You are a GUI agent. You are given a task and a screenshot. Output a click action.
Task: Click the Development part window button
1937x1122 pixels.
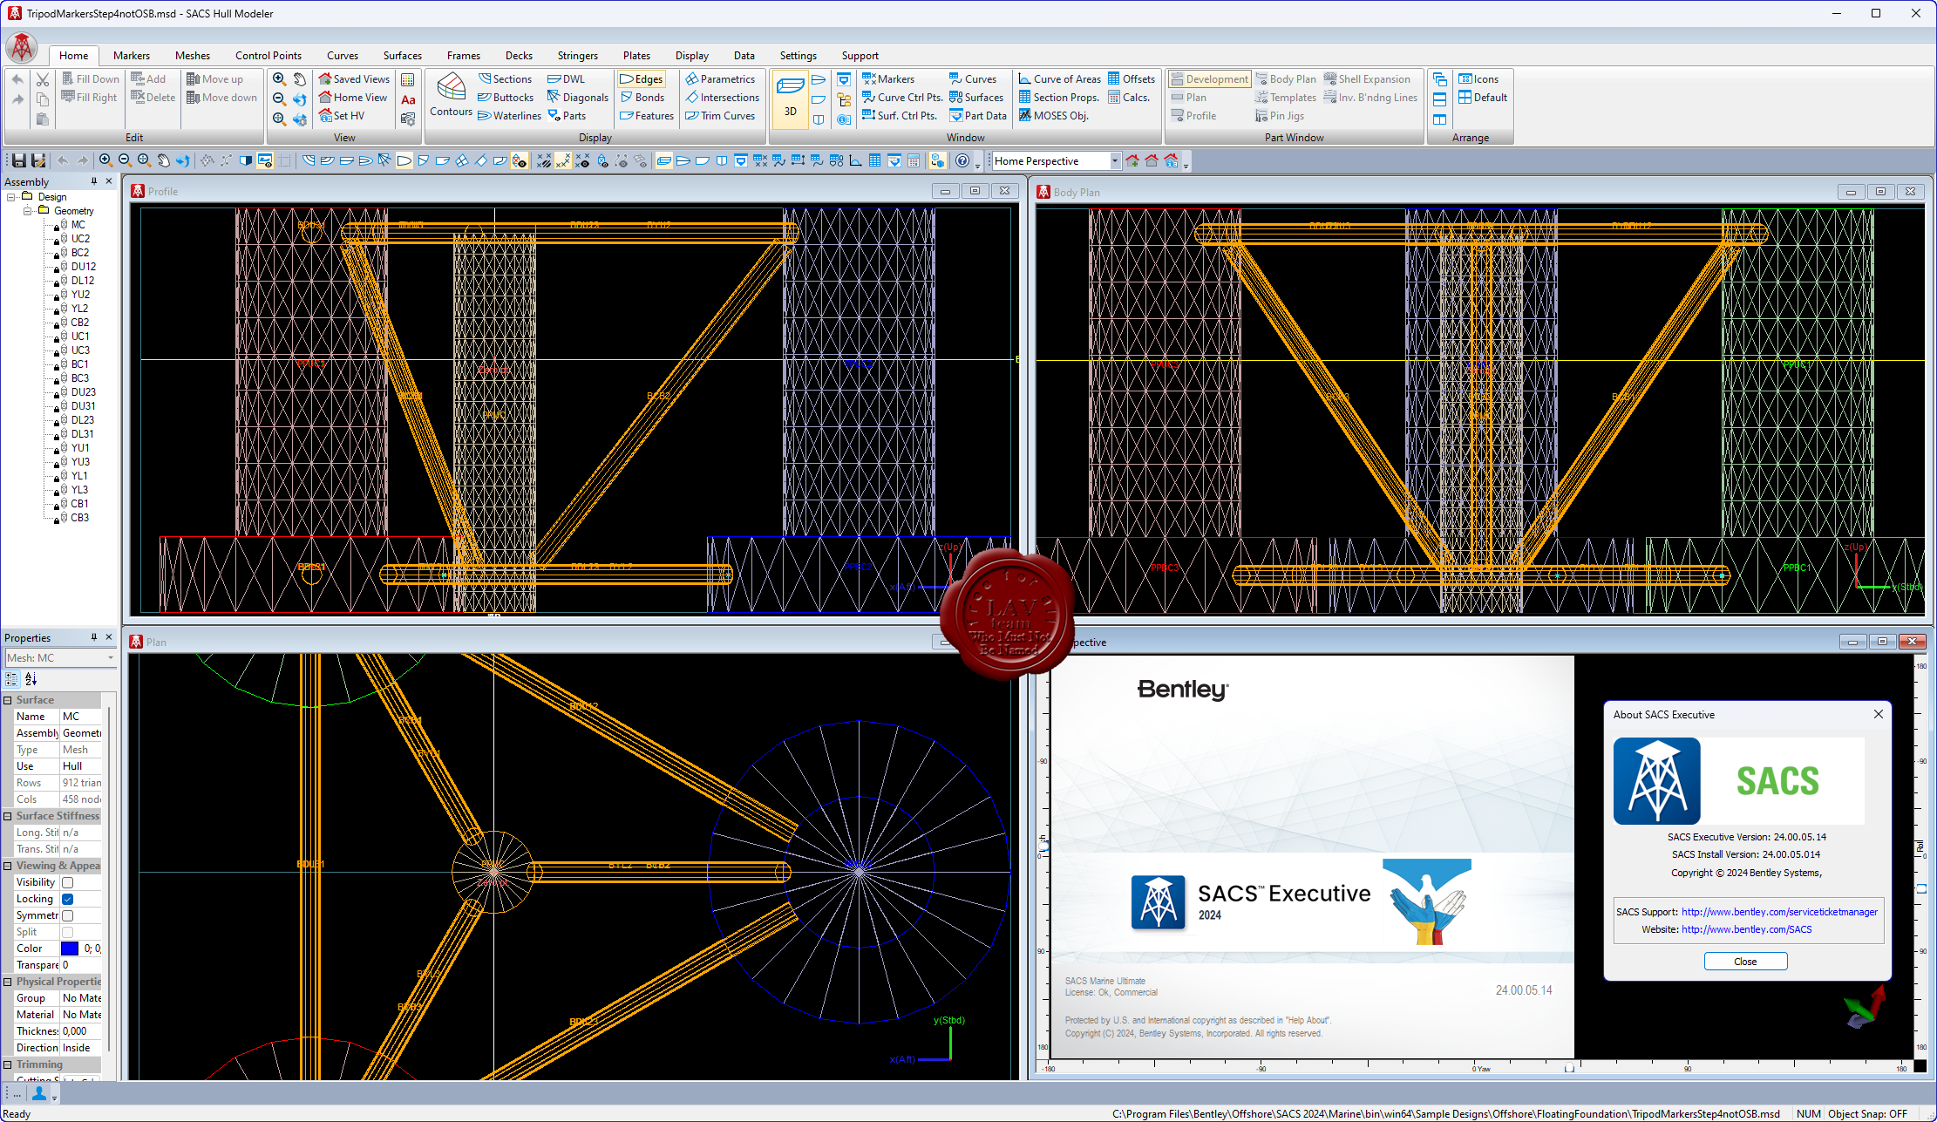click(x=1209, y=78)
